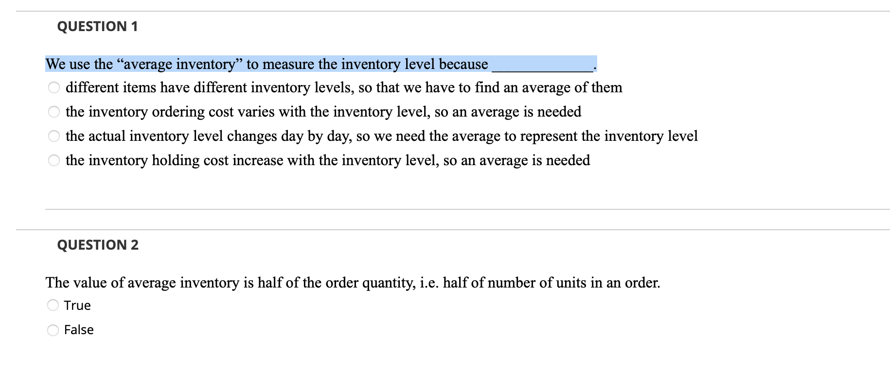Image resolution: width=890 pixels, height=373 pixels.
Task: Click the 'False' label text
Action: [79, 330]
